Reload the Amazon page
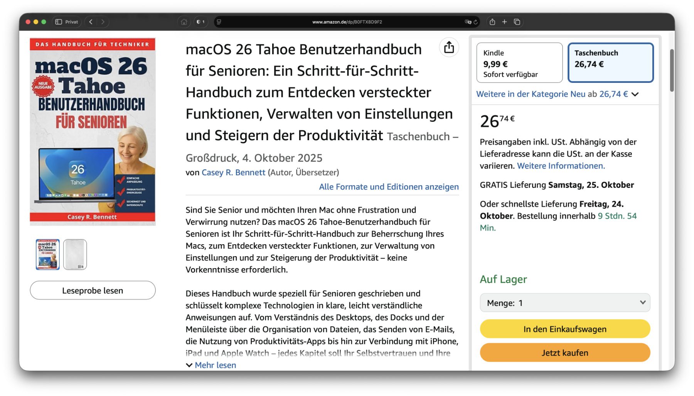This screenshot has height=396, width=694. pyautogui.click(x=476, y=22)
